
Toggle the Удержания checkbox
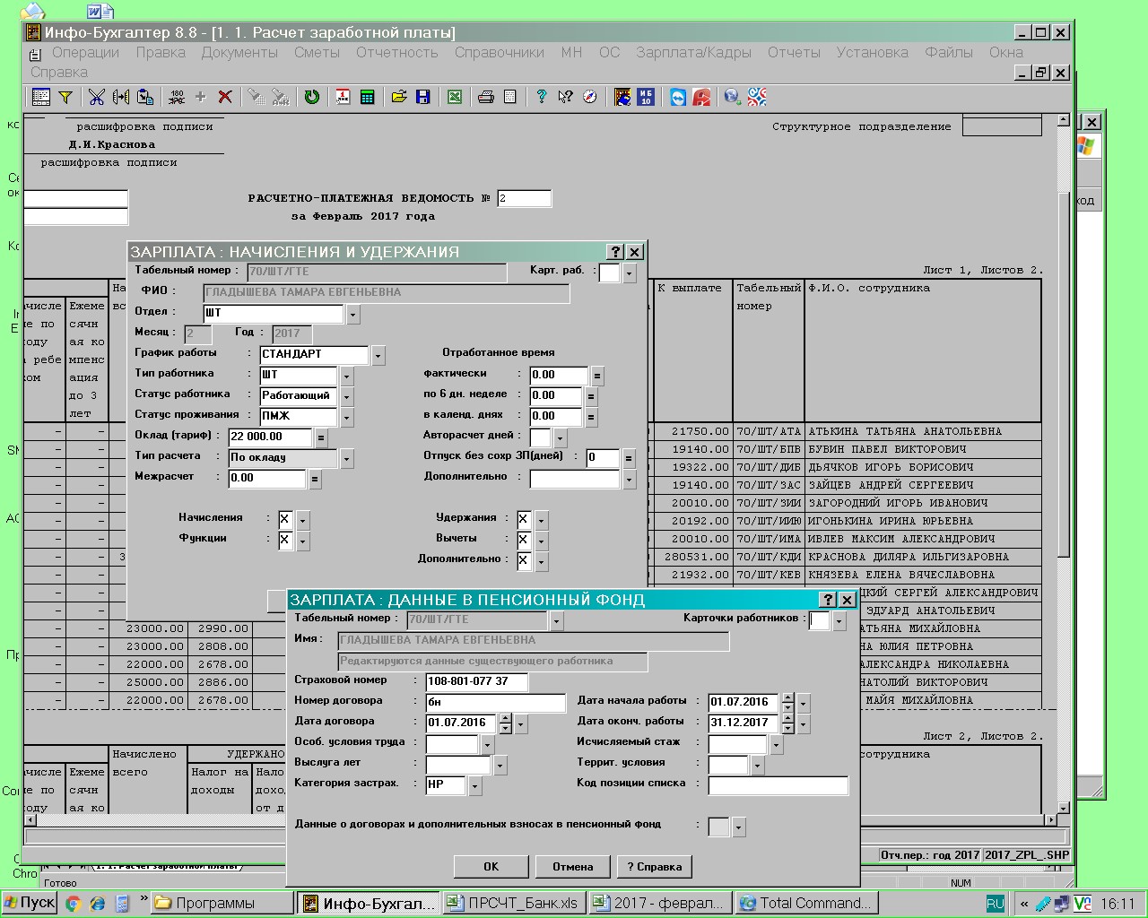click(524, 519)
